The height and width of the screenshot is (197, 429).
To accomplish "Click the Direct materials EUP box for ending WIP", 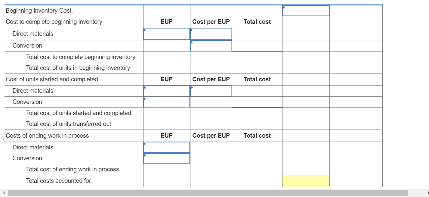I will coord(167,147).
